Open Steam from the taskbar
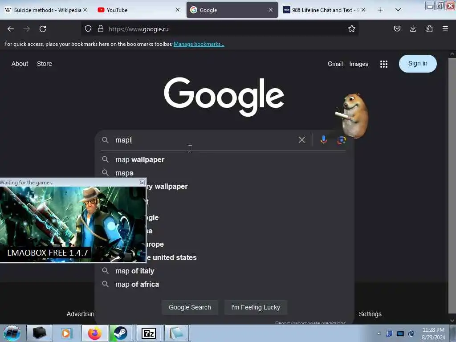Screen dimensions: 456x342 (x=120, y=333)
